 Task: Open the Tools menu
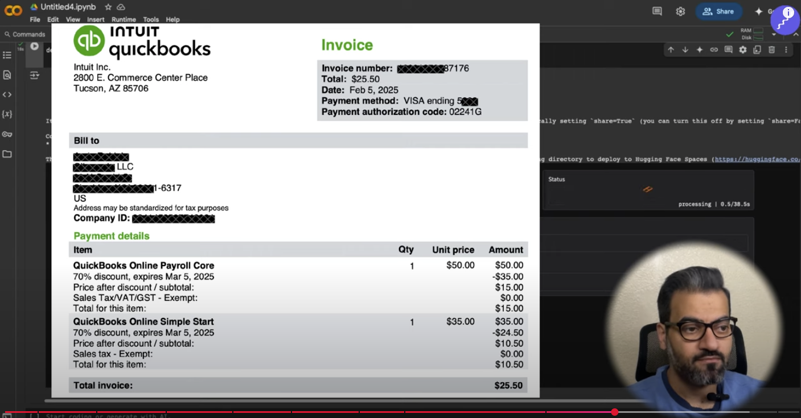tap(151, 19)
